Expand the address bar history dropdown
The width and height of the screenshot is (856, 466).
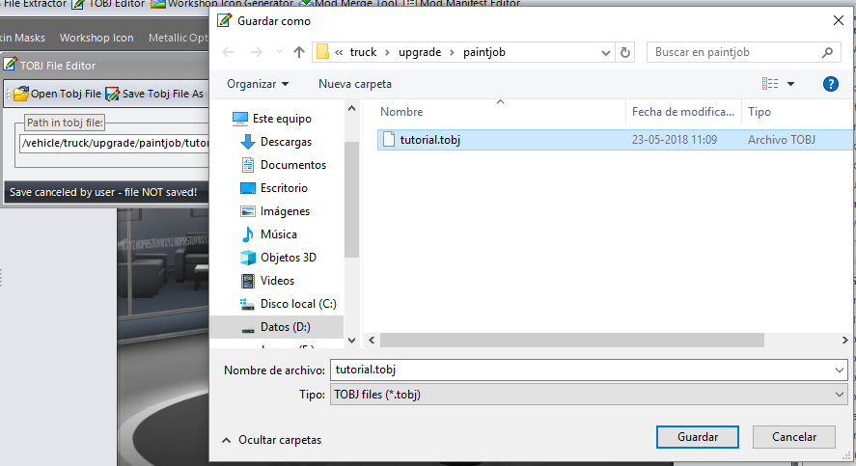click(605, 52)
